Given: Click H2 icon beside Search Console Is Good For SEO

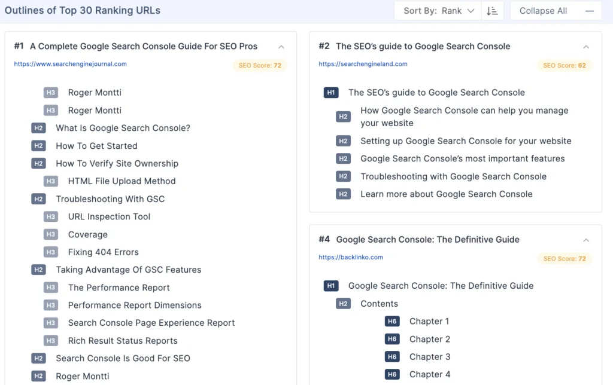Looking at the screenshot, I should pos(38,359).
